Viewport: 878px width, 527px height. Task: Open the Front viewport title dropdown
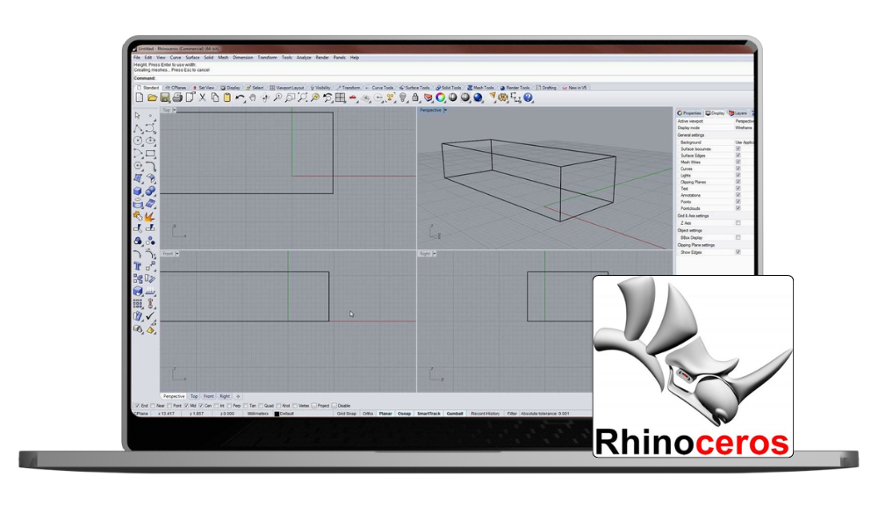coord(176,253)
